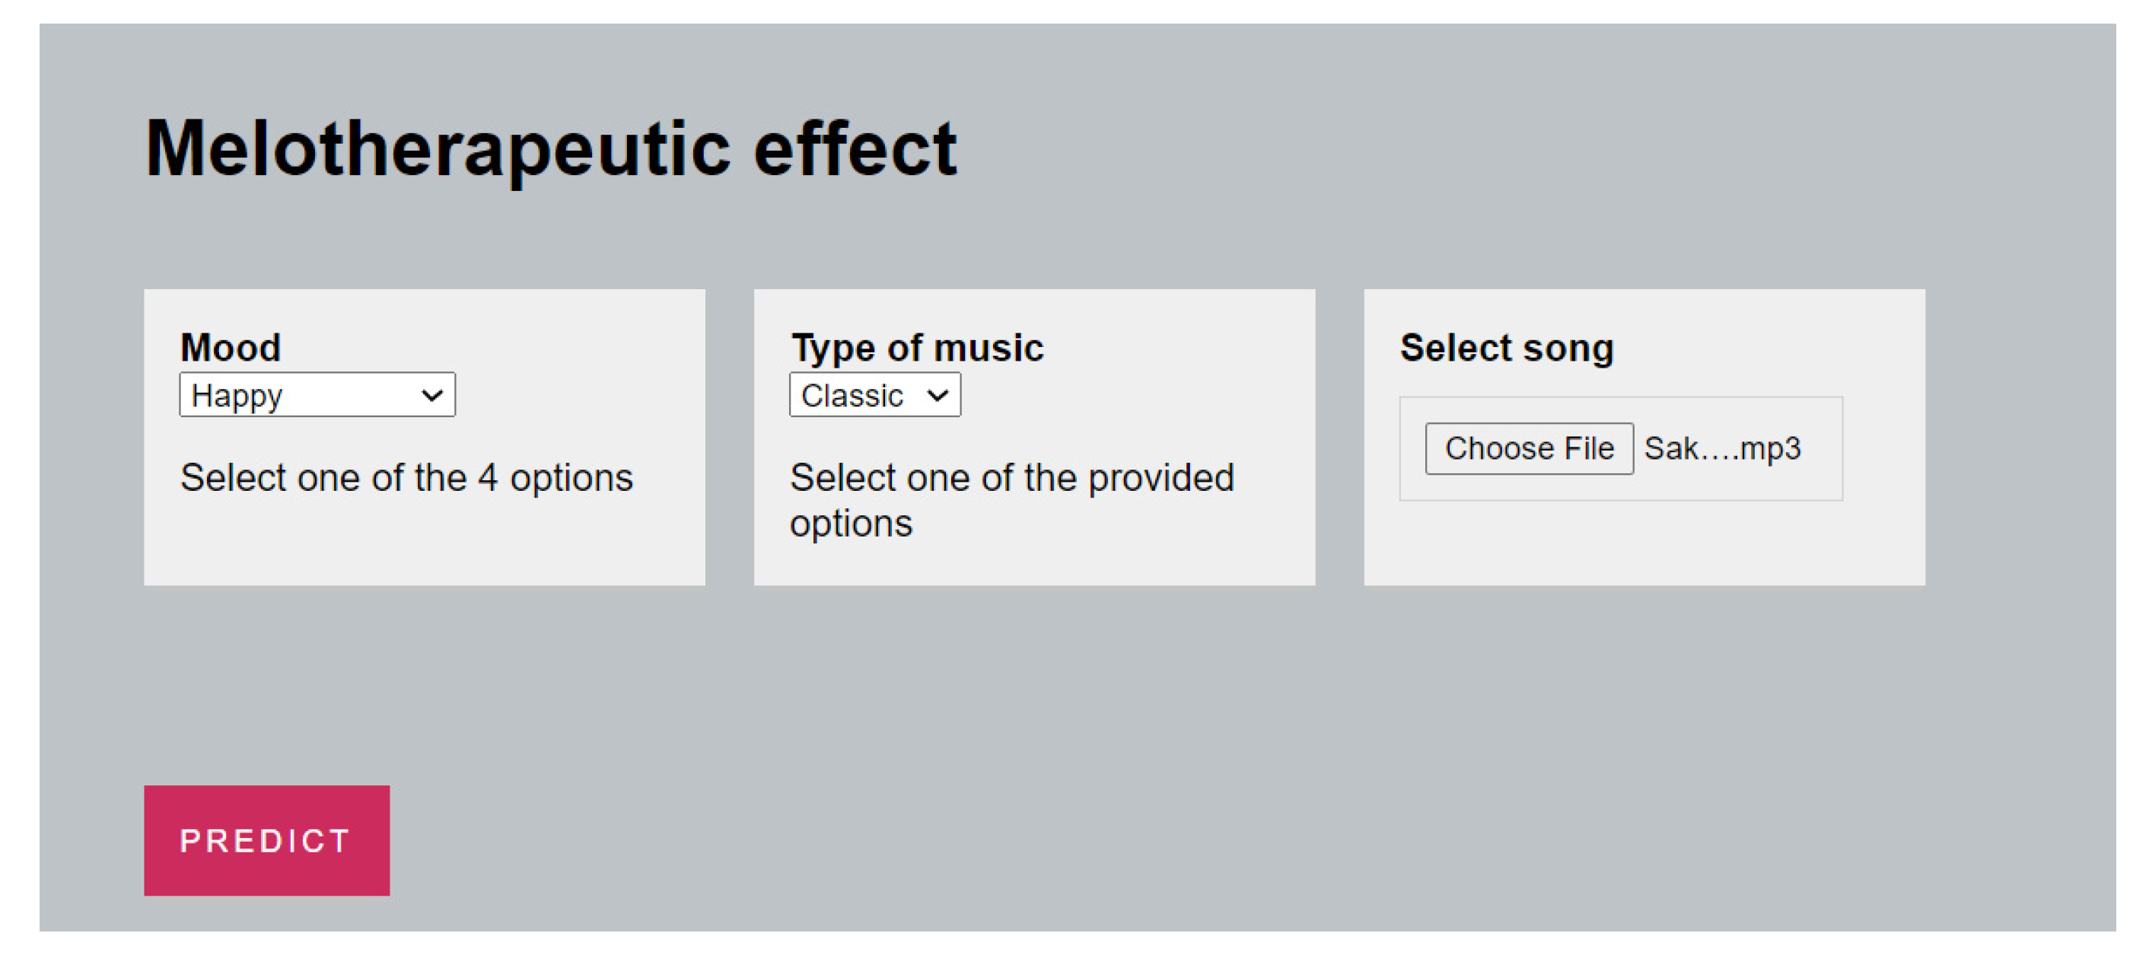Click the word effect in the title
Image resolution: width=2149 pixels, height=965 pixels.
pyautogui.click(x=855, y=149)
